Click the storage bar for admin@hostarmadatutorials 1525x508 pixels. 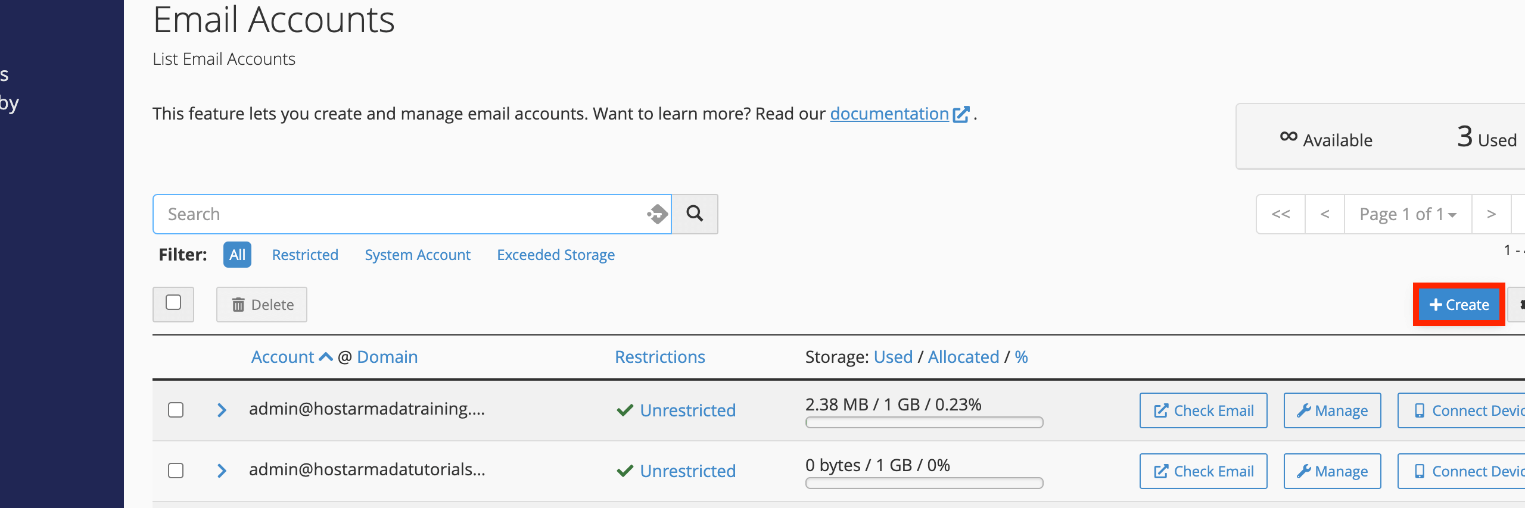[x=924, y=483]
